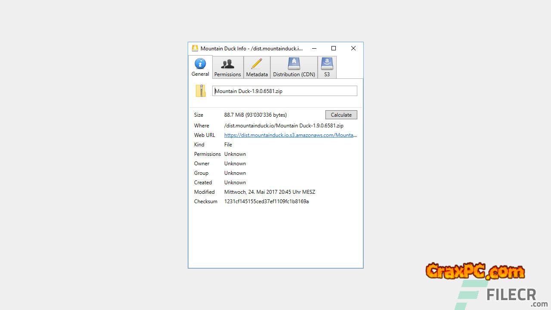Click the 88.7 MiB size value
This screenshot has width=551, height=310.
point(255,115)
